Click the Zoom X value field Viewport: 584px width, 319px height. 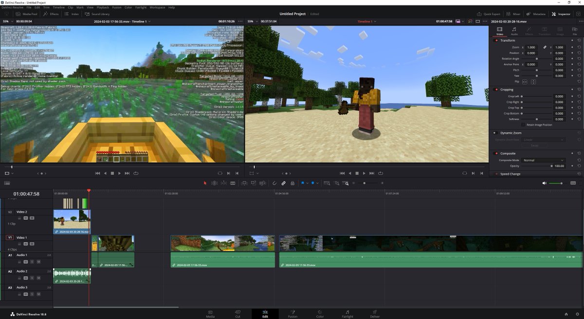531,47
